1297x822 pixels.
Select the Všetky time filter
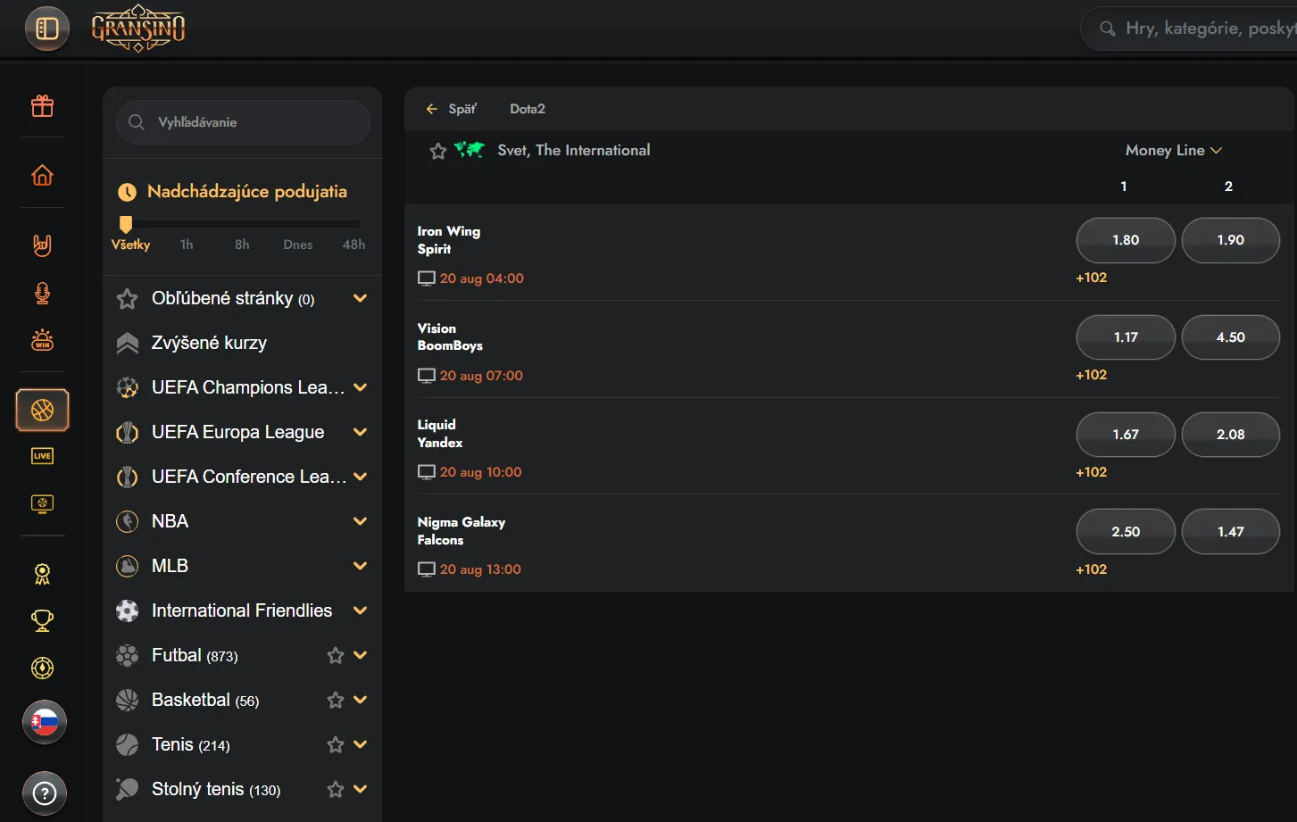click(x=130, y=245)
